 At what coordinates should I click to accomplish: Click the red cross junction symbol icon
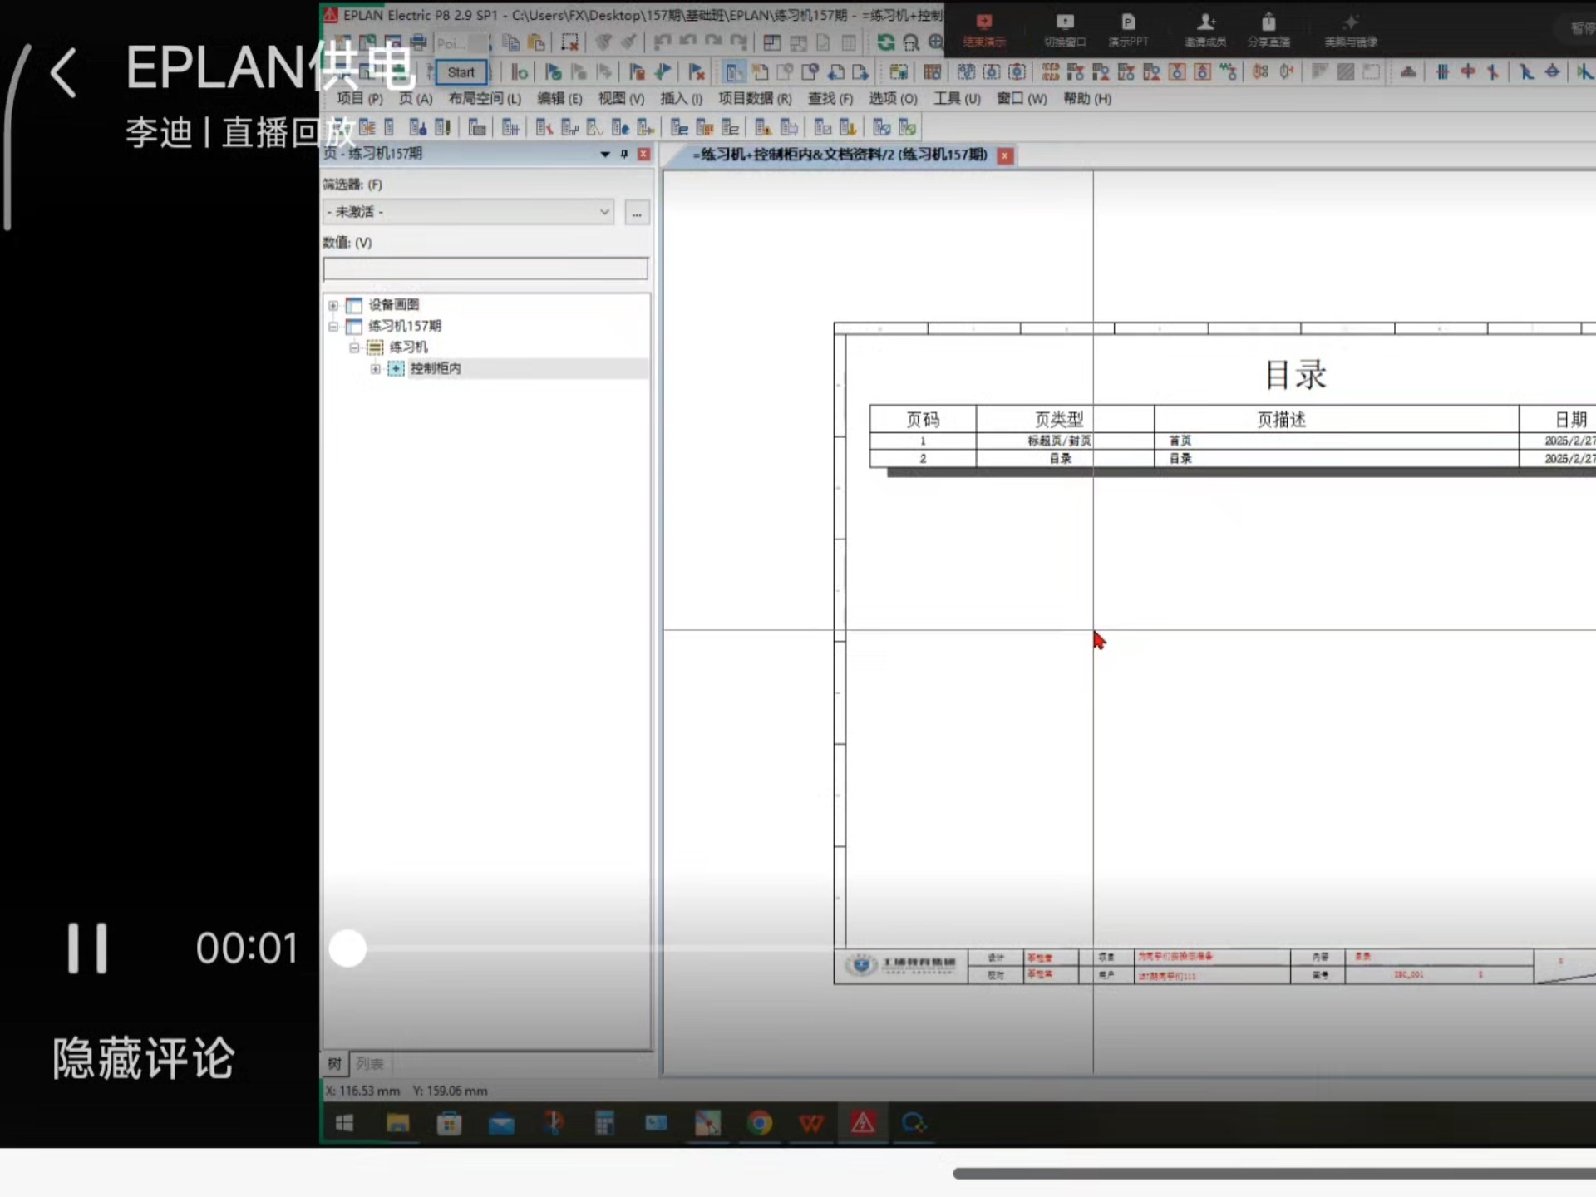coord(1468,72)
